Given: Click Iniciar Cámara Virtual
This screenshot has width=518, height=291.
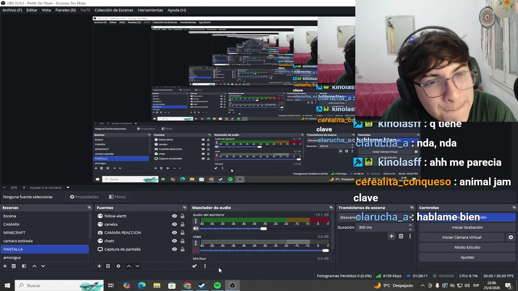Looking at the screenshot, I should 461,237.
